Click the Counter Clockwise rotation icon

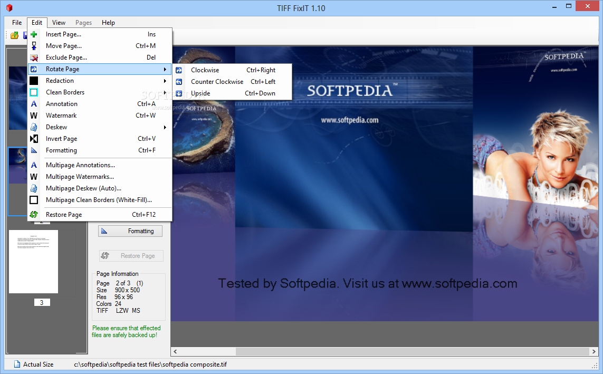(x=179, y=82)
